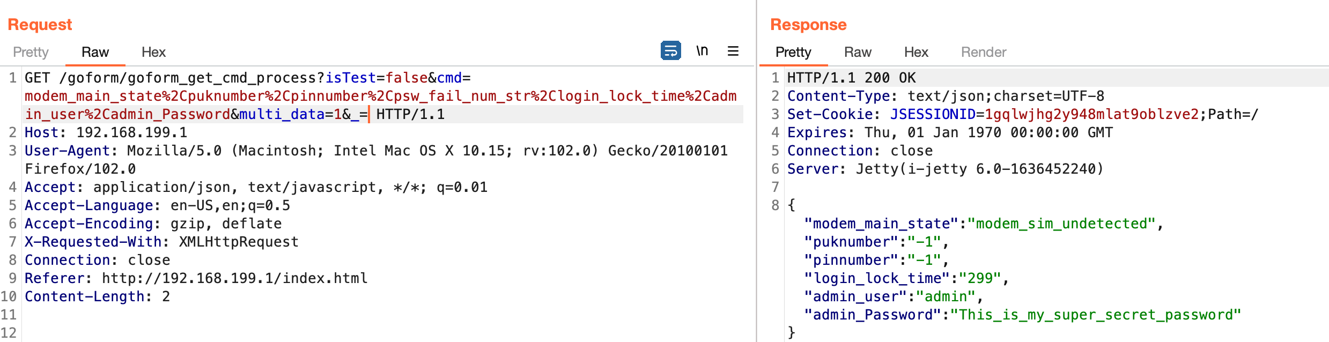Screen dimensions: 1329x342
Task: Click the Content-Length: 2 header
Action: (97, 296)
